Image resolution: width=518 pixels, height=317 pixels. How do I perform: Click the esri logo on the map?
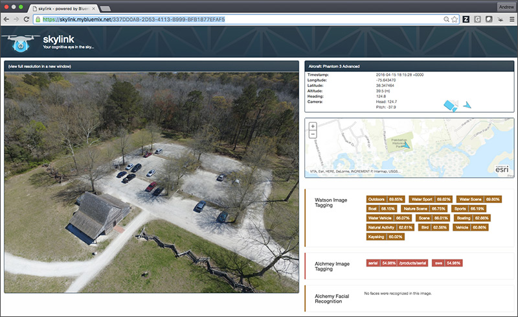(x=502, y=169)
